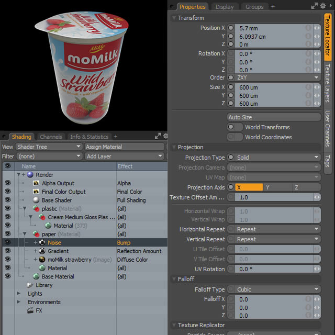Toggle visibility of Noise layer
Viewport: 335px width, 335px height.
[x=8, y=242]
